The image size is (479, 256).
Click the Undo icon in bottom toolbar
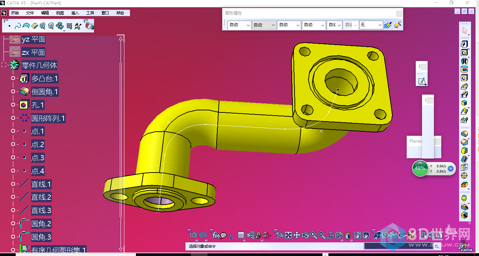tap(193, 235)
